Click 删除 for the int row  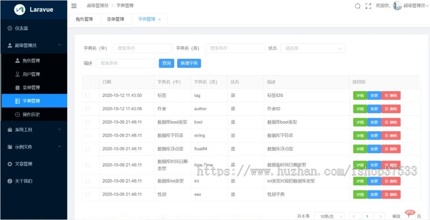click(391, 181)
